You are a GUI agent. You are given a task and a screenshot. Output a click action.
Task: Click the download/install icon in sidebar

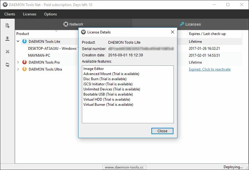(x=7, y=39)
